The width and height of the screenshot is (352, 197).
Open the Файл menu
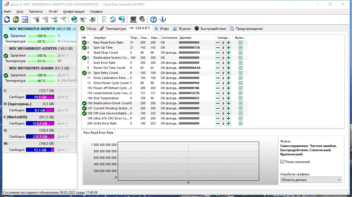8,12
